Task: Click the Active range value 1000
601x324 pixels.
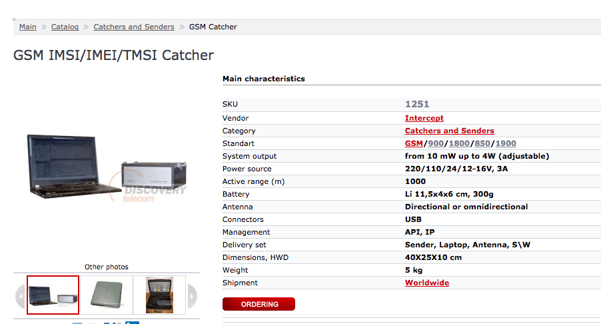Action: tap(415, 181)
